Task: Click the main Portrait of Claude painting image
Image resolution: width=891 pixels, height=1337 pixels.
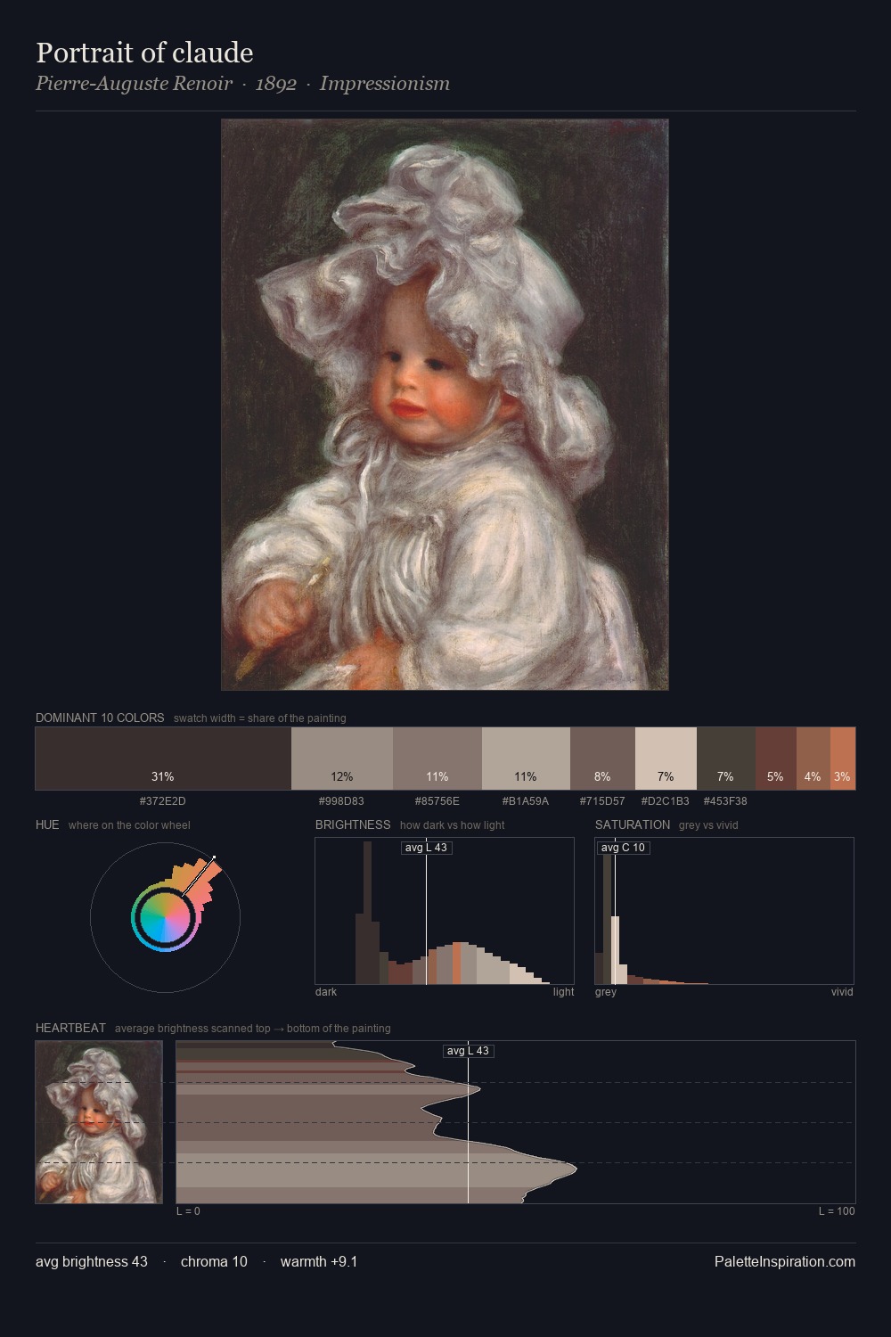Action: [445, 405]
